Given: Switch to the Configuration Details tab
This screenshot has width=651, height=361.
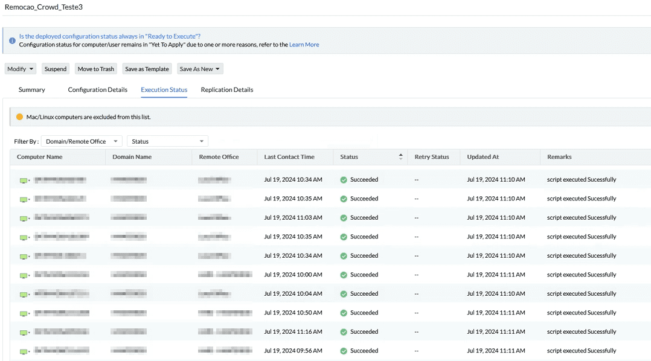Looking at the screenshot, I should [x=97, y=90].
